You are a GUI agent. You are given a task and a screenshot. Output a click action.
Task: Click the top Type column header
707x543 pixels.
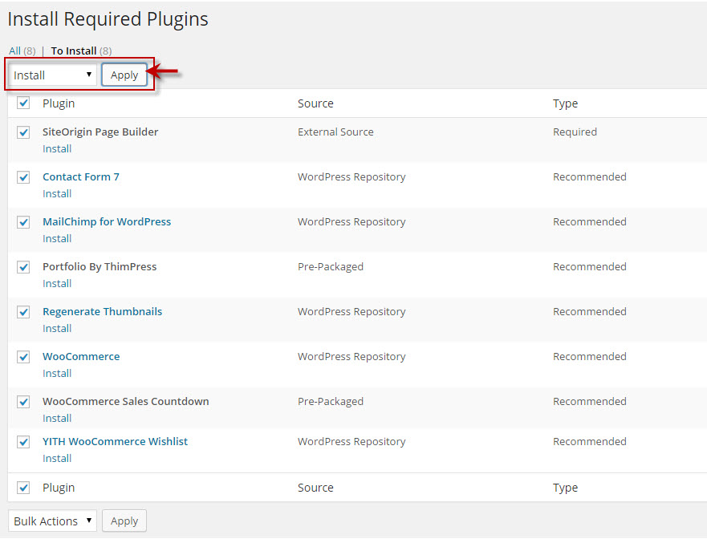[566, 103]
